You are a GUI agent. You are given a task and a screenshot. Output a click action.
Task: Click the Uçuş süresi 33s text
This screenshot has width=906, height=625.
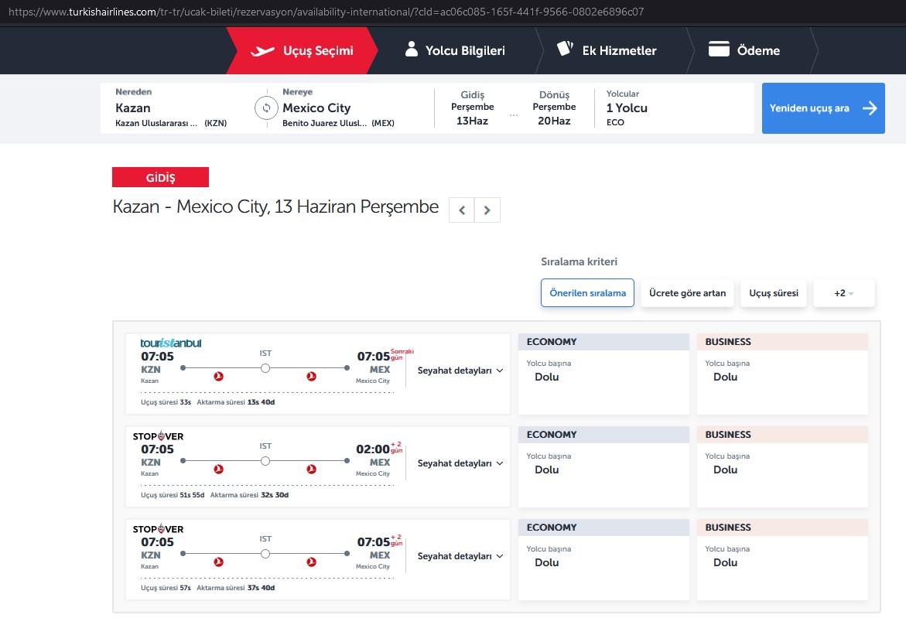coord(166,402)
